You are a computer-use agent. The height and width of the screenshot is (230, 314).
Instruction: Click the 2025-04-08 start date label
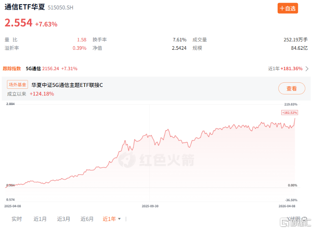coord(13,206)
